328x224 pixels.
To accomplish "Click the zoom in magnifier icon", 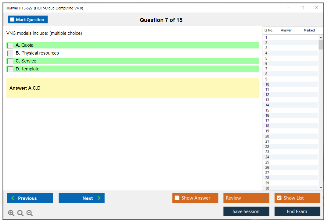I will (11, 213).
